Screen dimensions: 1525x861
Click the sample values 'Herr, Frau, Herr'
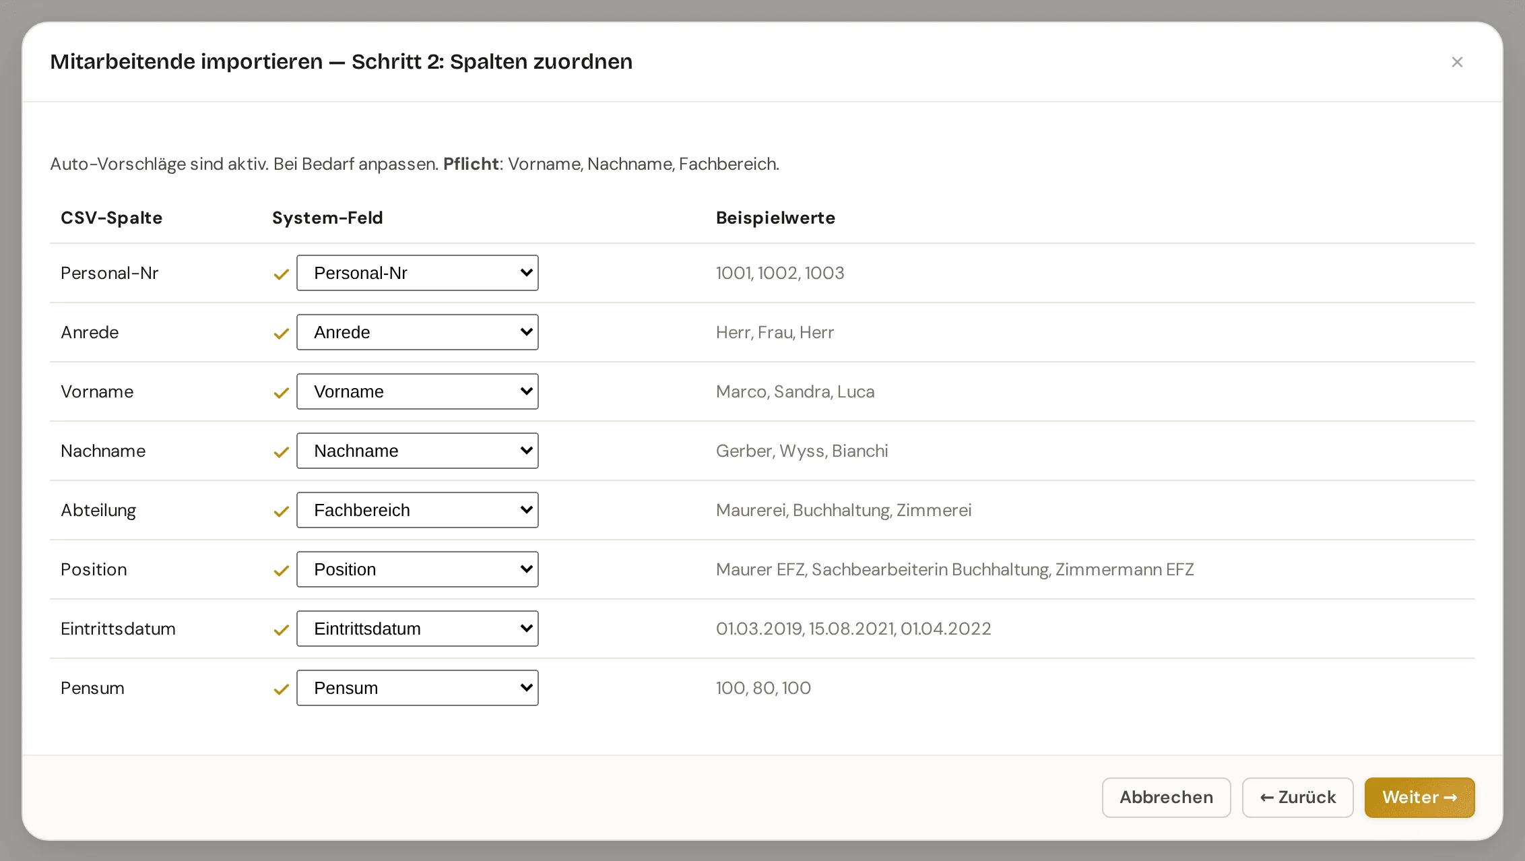coord(775,332)
